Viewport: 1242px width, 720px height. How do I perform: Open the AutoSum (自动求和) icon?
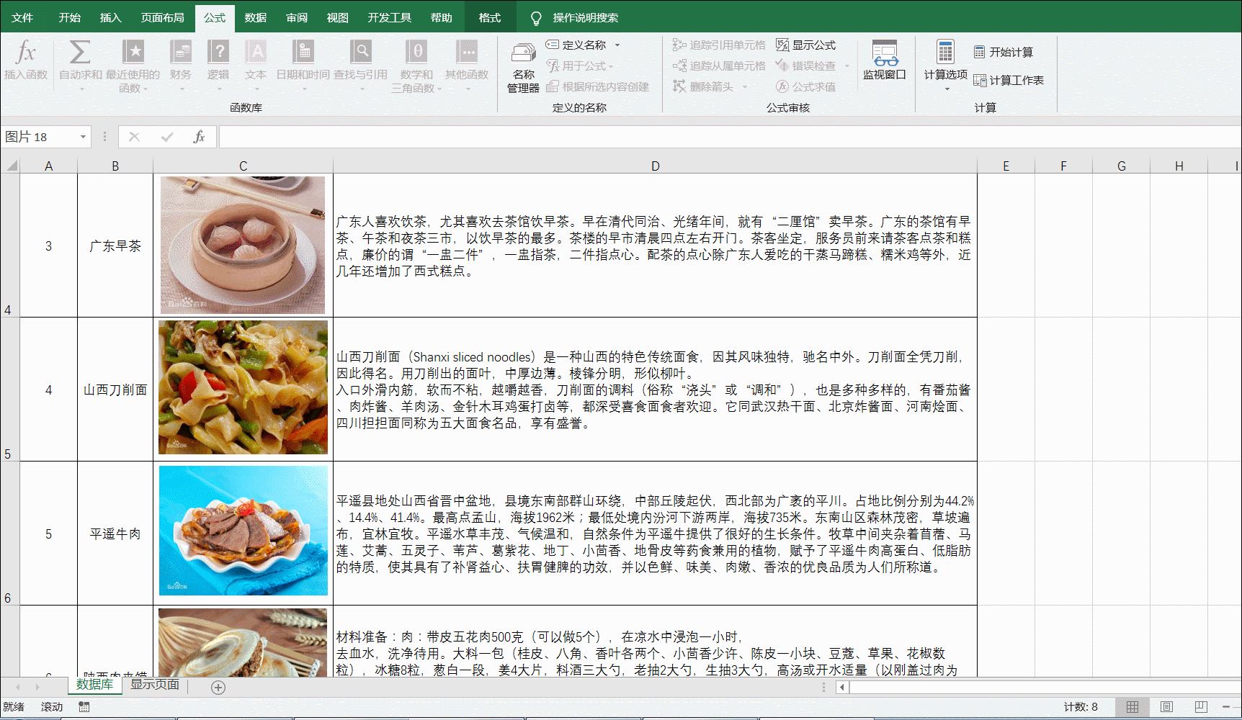coord(80,65)
